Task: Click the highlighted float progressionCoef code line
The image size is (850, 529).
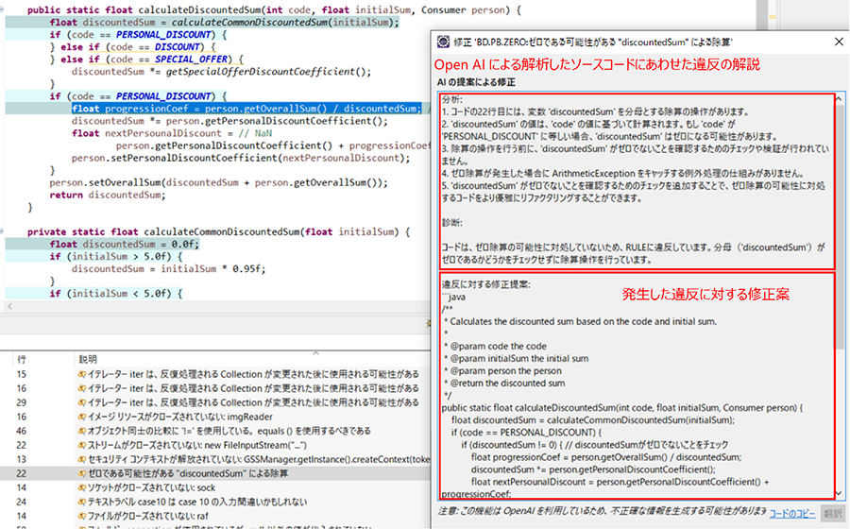Action: click(246, 109)
